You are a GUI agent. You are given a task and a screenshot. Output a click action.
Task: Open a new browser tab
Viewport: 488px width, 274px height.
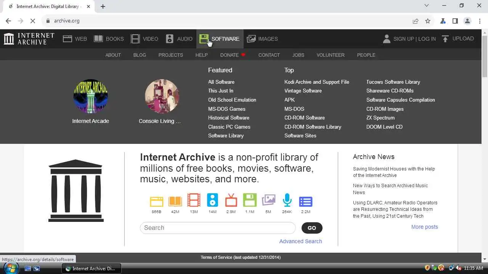103,6
